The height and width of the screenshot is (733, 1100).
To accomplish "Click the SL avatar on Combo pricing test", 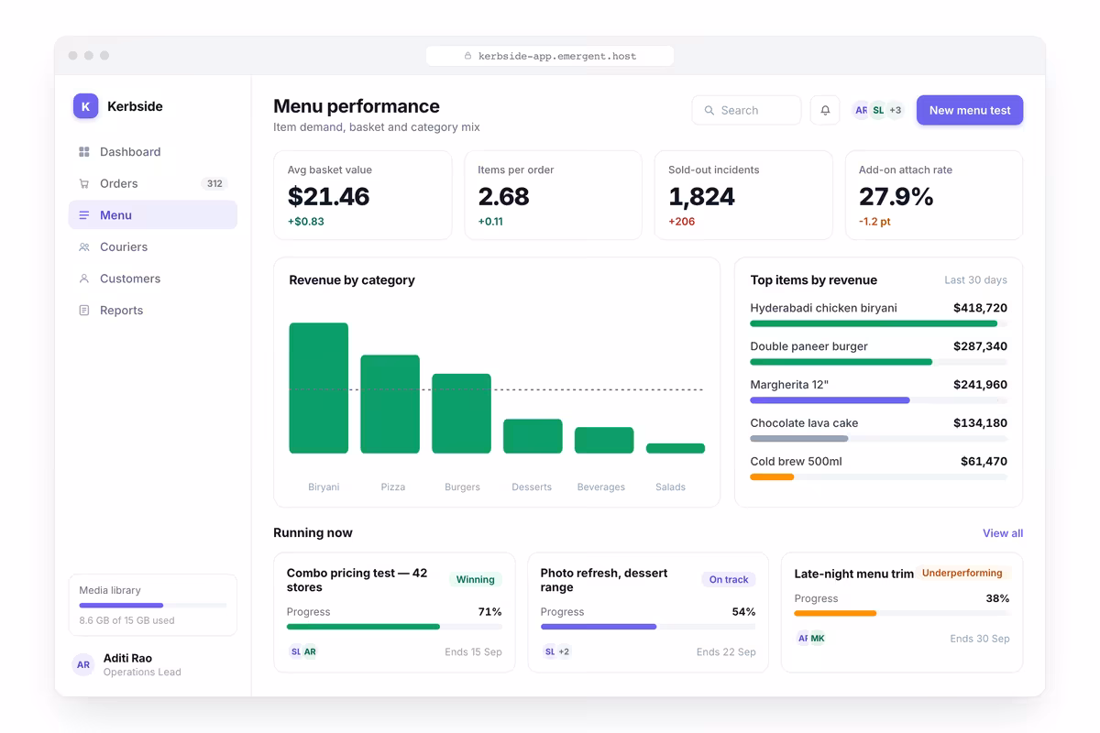I will tap(295, 651).
